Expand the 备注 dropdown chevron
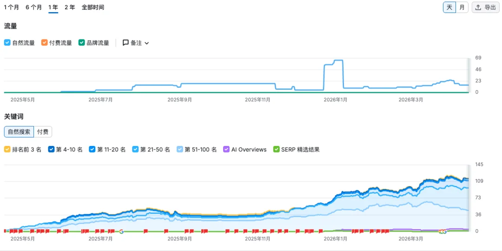This screenshot has height=251, width=502. pos(146,43)
